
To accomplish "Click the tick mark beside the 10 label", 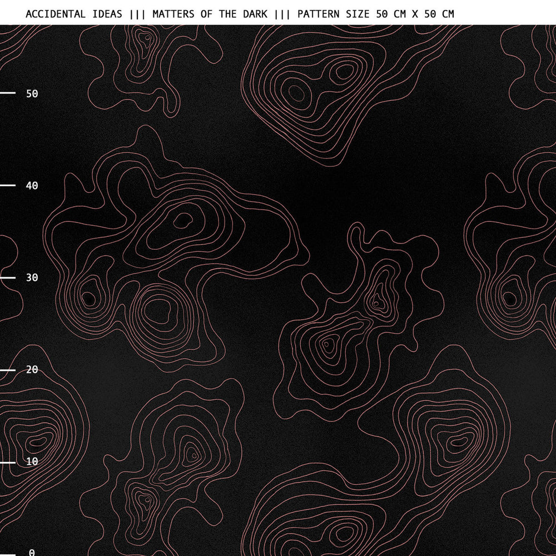I will tap(8, 462).
